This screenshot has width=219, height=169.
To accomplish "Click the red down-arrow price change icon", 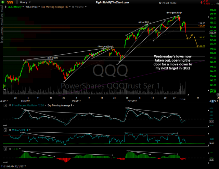I will coord(202,2).
